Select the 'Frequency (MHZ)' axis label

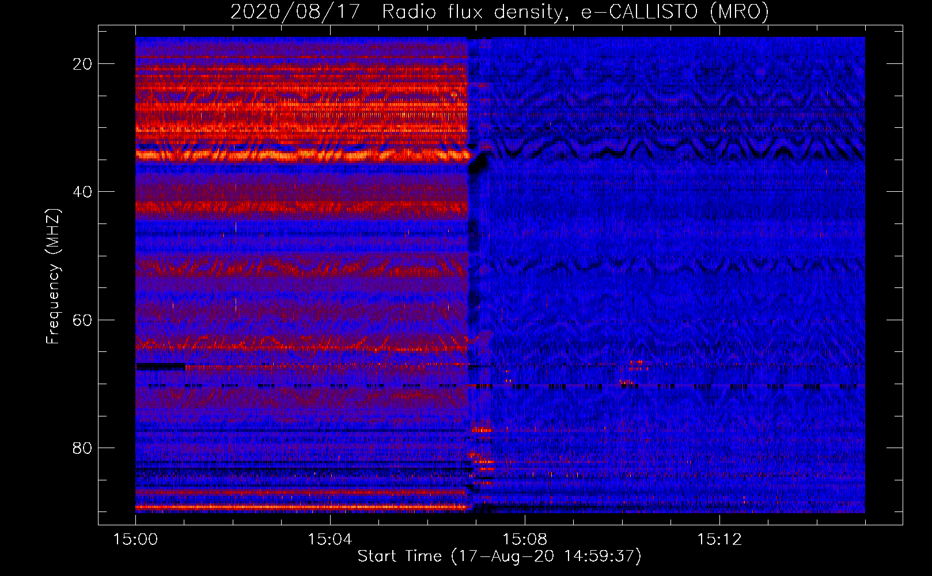tap(53, 276)
